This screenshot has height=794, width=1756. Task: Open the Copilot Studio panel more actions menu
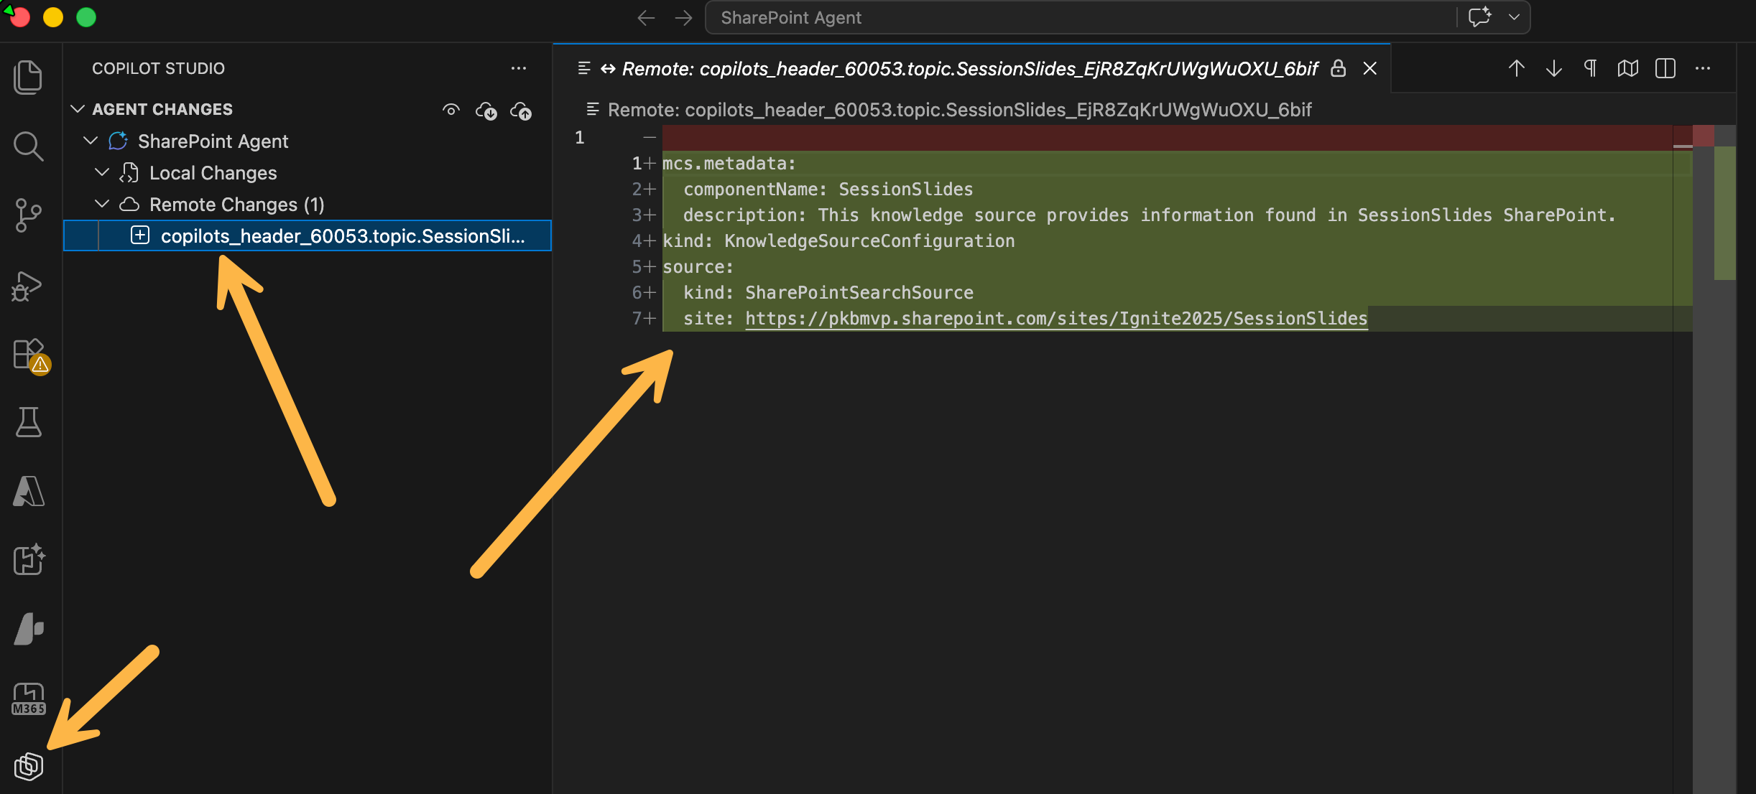pyautogui.click(x=519, y=67)
